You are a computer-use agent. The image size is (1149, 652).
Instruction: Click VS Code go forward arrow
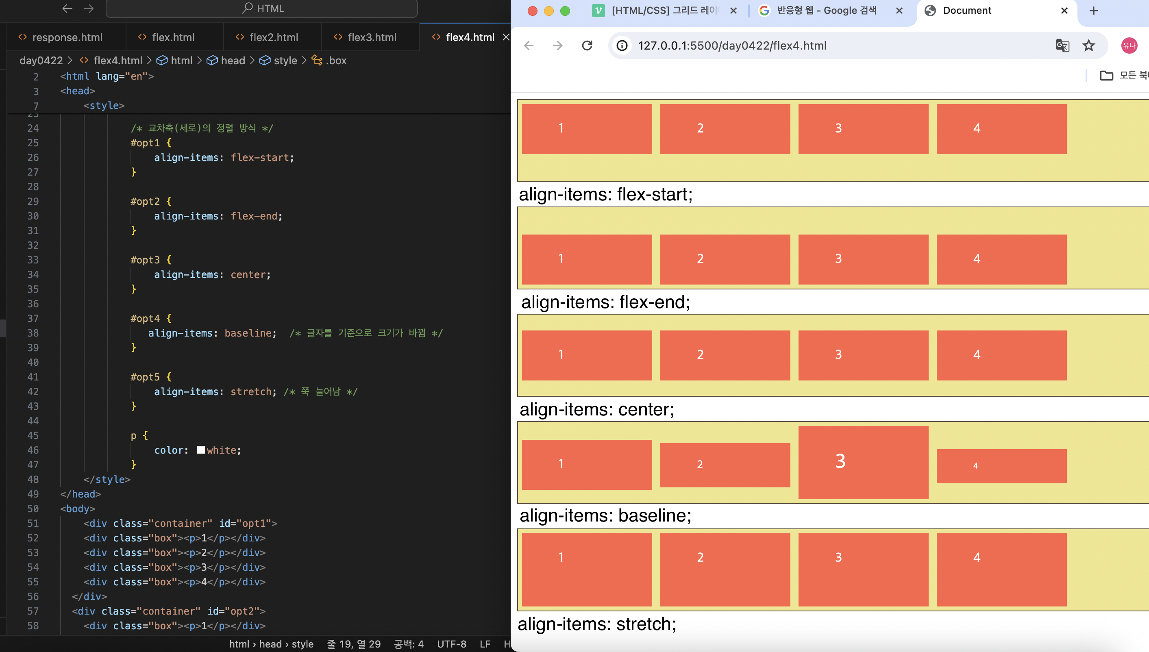click(89, 9)
